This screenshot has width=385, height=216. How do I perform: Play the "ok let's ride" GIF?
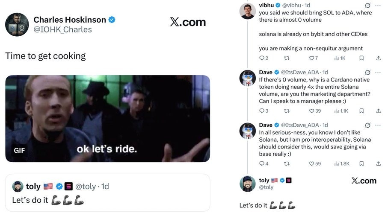tap(107, 118)
